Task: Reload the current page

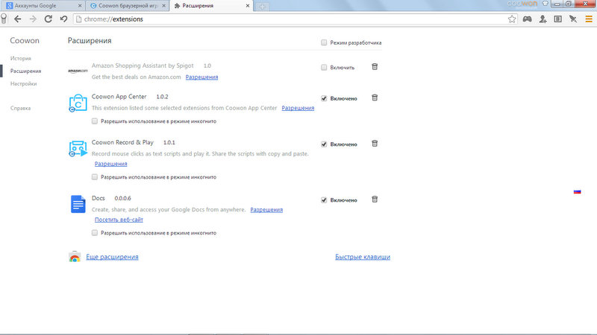Action: click(x=49, y=19)
